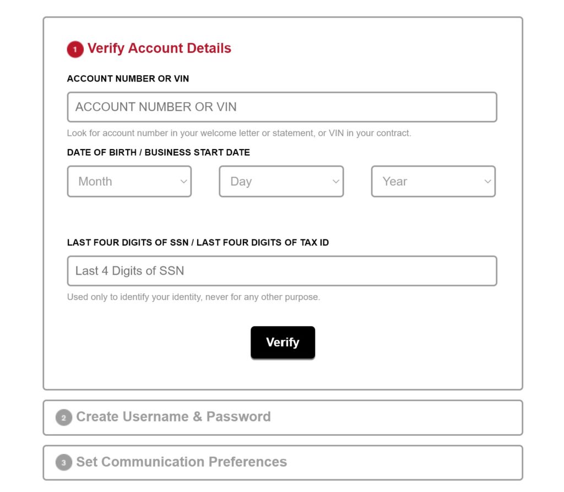Image resolution: width=564 pixels, height=492 pixels.
Task: Open the Month dropdown
Action: point(129,182)
